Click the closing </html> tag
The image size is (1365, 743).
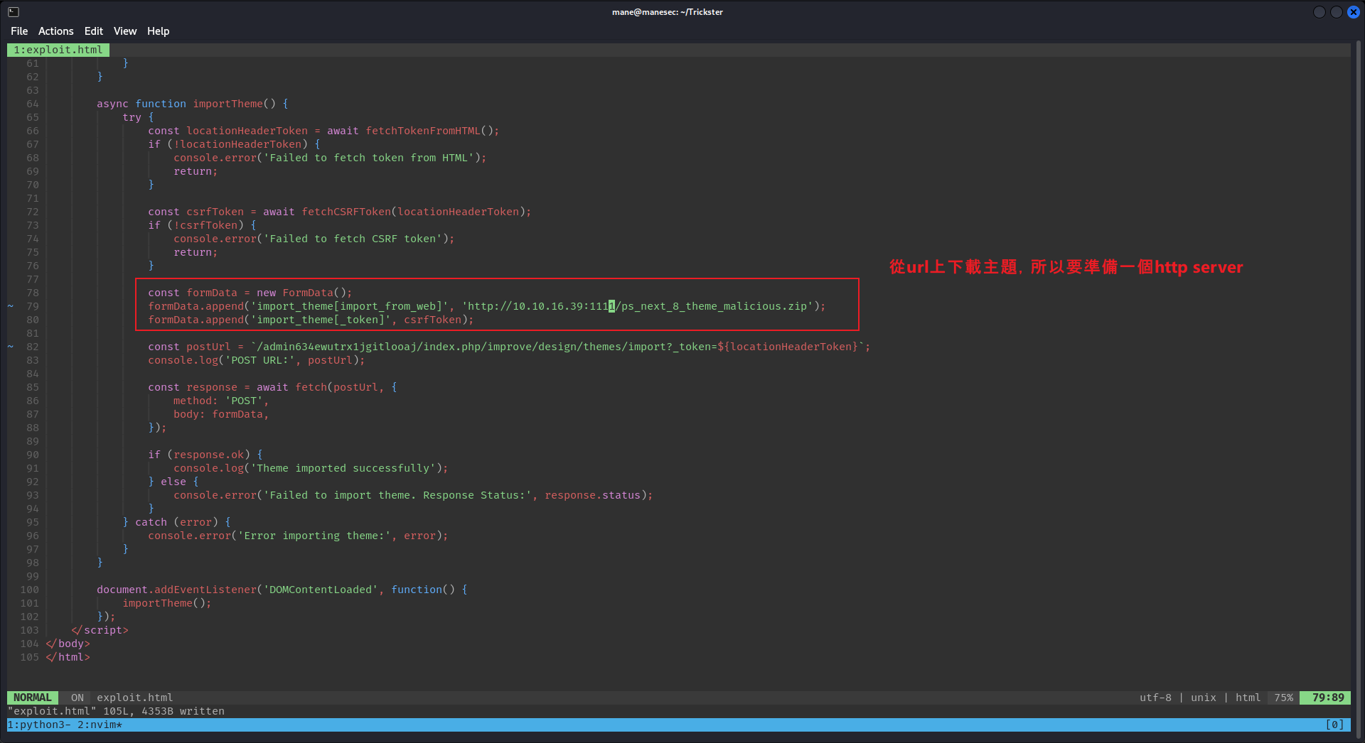coord(68,657)
